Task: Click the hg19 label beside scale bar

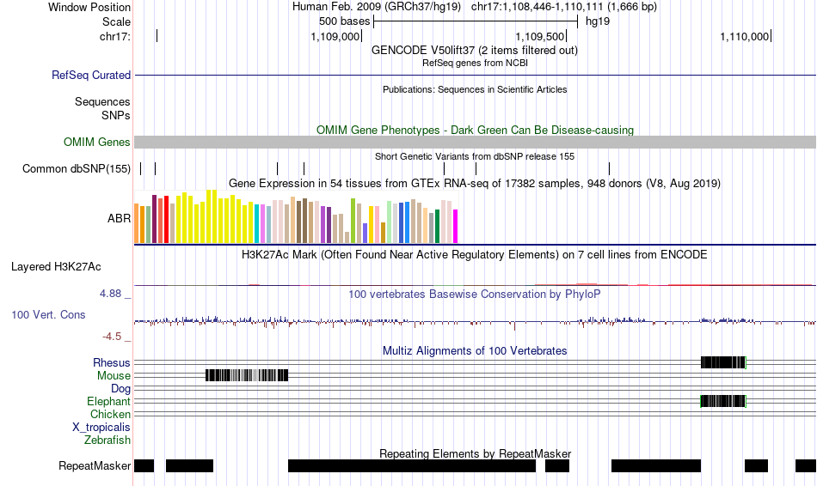Action: pyautogui.click(x=598, y=21)
